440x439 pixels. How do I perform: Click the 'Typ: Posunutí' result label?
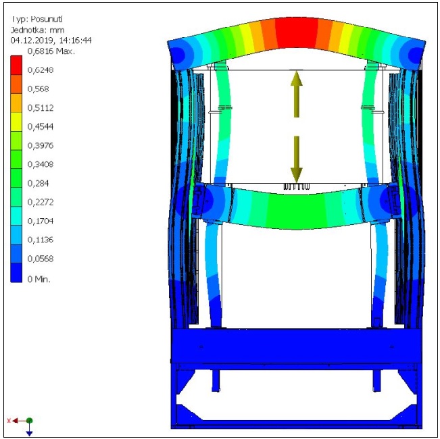point(36,19)
